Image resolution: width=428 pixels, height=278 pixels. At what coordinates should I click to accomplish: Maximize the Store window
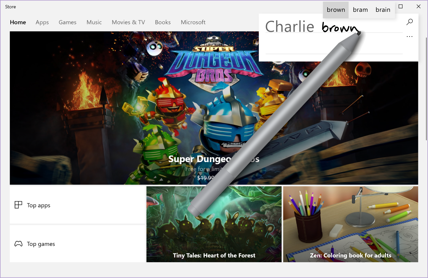pyautogui.click(x=401, y=6)
